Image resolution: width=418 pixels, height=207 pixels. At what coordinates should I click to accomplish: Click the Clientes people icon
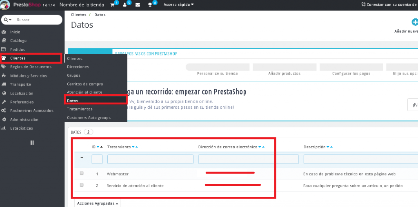(4, 58)
